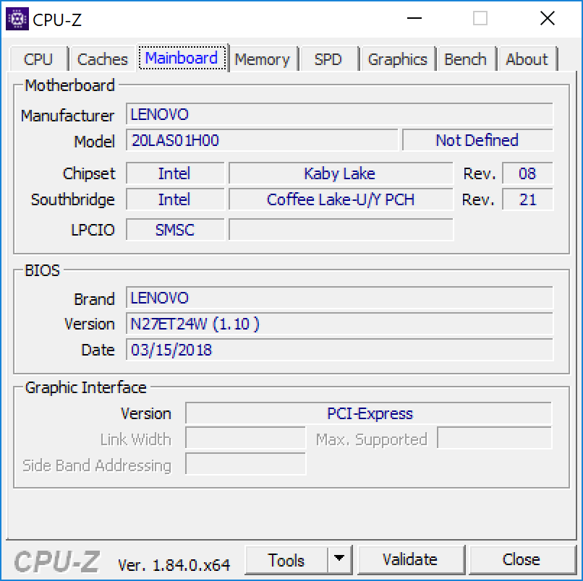Click the 'Manufacturer' label
The width and height of the screenshot is (583, 581).
point(67,116)
